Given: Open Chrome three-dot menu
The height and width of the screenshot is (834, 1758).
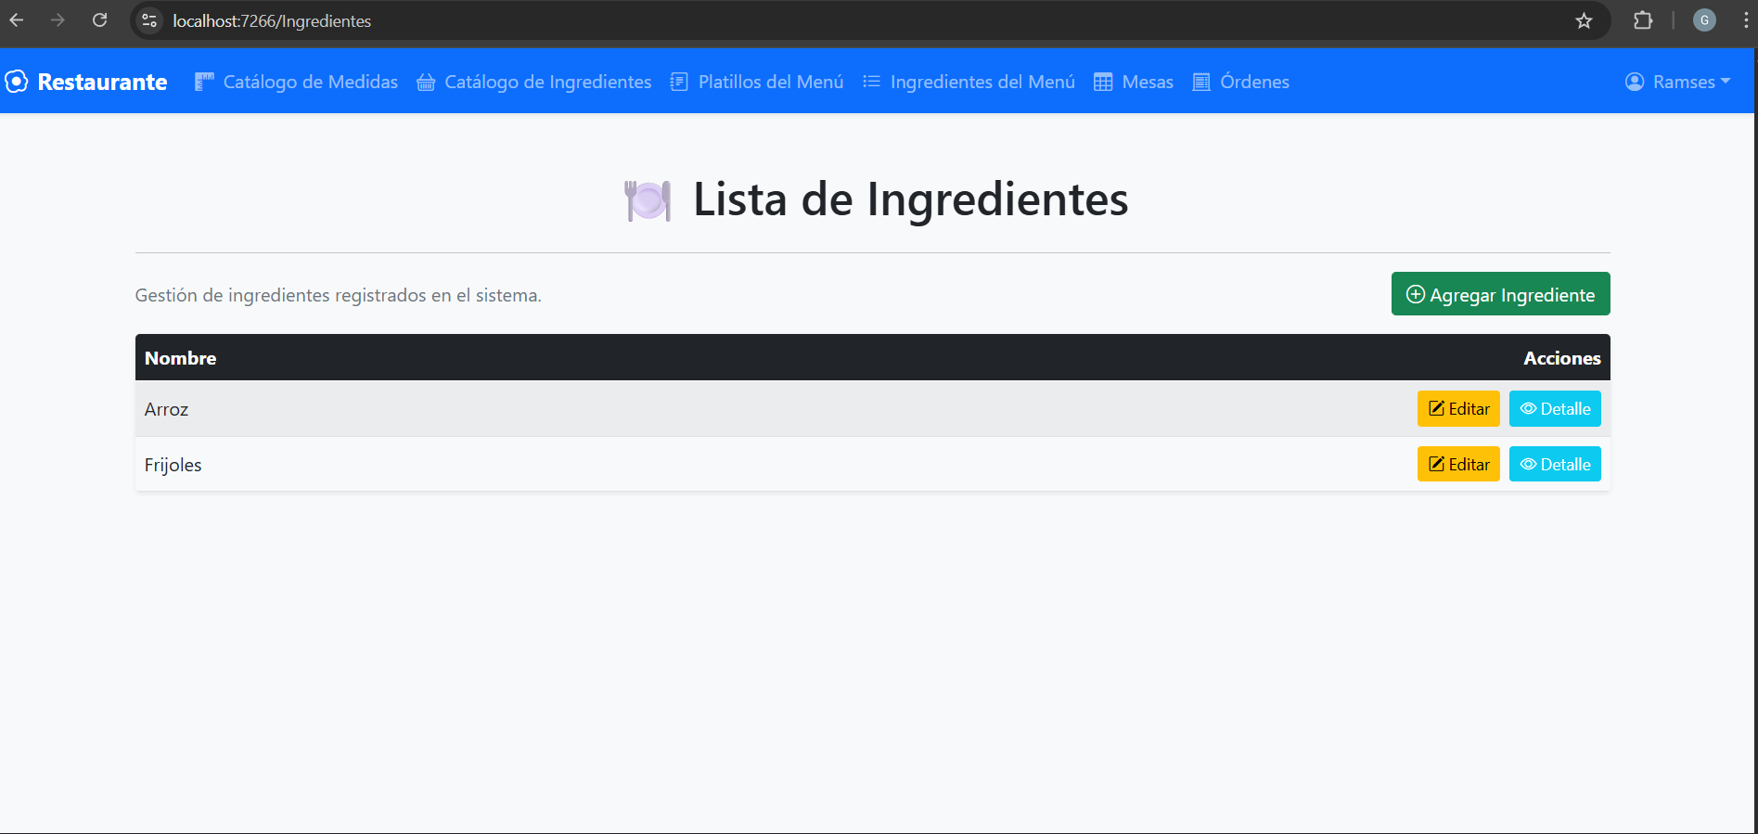Looking at the screenshot, I should click(1745, 20).
